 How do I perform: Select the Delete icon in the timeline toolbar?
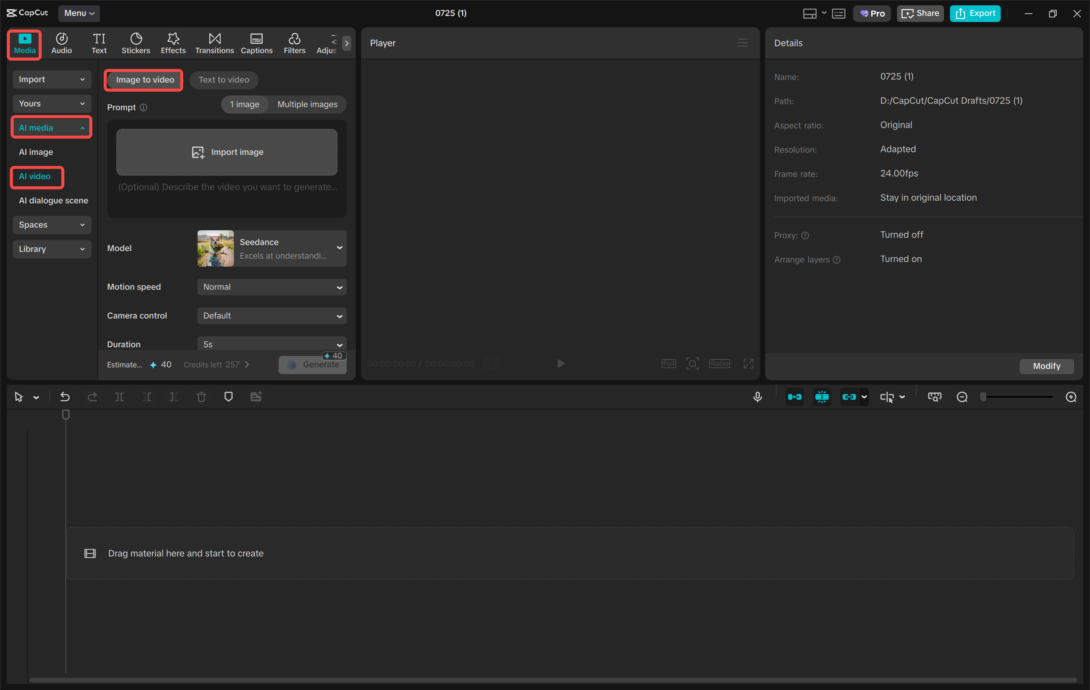(201, 397)
